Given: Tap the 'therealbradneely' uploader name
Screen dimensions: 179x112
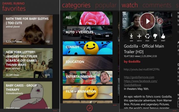Looking at the screenshot, I should coord(14,93).
